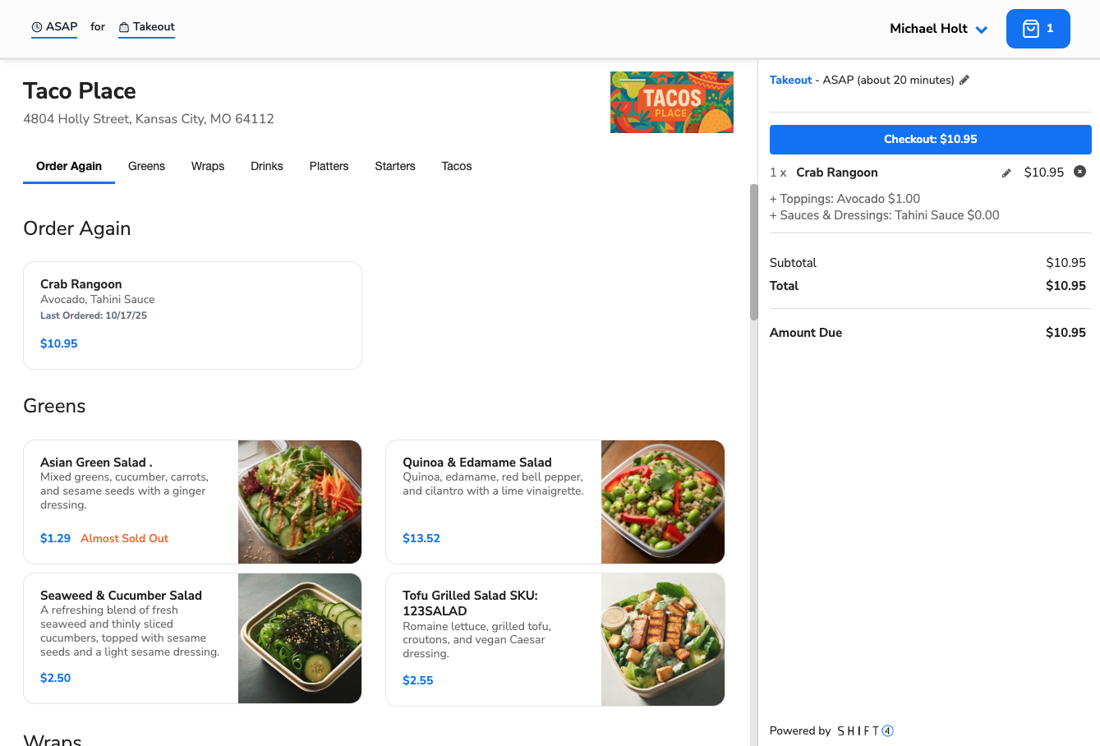Viewport: 1100px width, 746px height.
Task: Click the Shift4 logo in footer
Action: click(865, 730)
